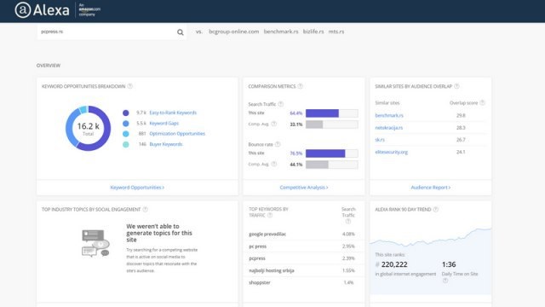This screenshot has height=307, width=545.
Task: Open help icon beside Similar Sites by Audience Overlap
Action: click(456, 86)
